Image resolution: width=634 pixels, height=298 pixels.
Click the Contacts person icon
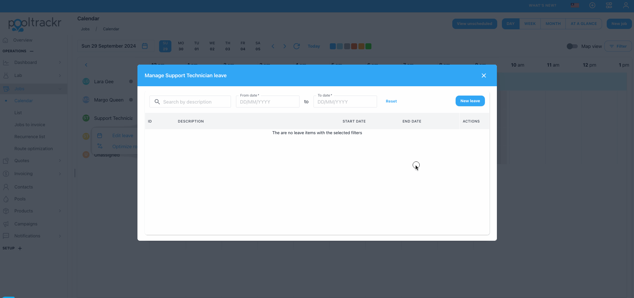[x=6, y=187]
